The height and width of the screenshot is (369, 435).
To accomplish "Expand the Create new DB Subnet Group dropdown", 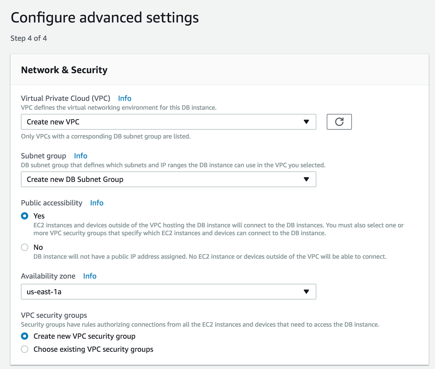I will pos(168,179).
